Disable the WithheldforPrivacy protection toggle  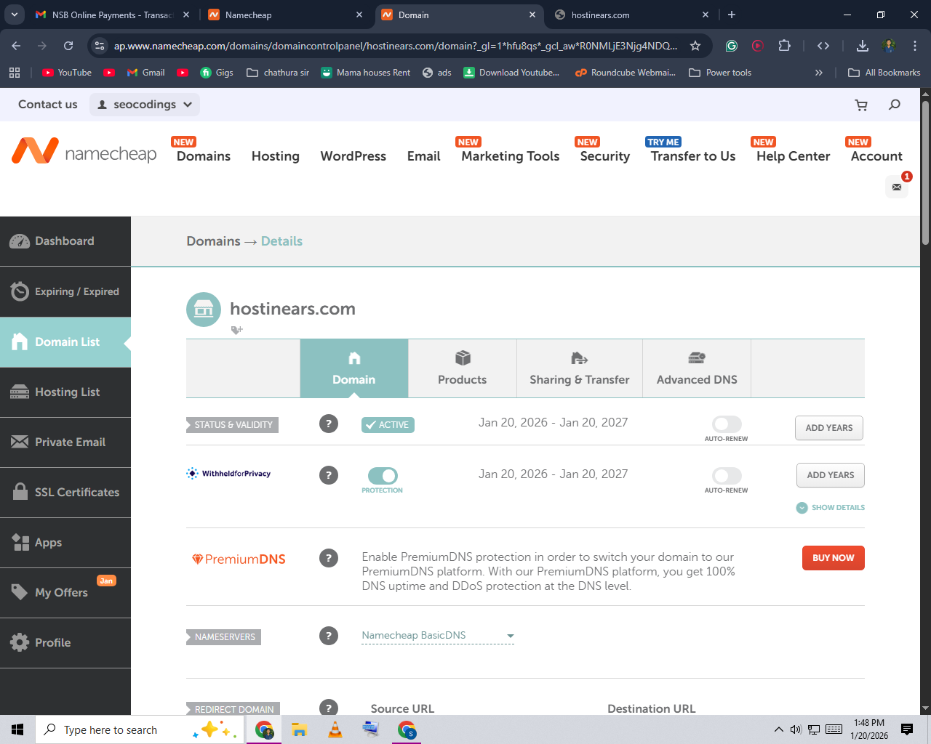pyautogui.click(x=383, y=476)
